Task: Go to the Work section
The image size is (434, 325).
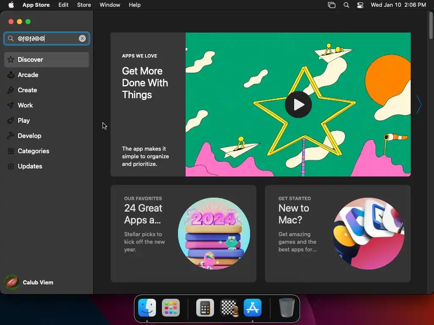Action: (47, 105)
